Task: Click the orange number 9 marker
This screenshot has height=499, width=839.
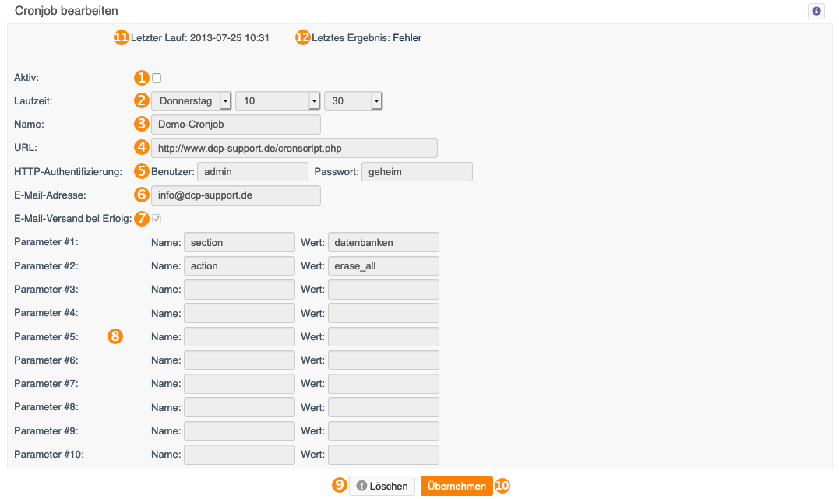Action: point(339,485)
